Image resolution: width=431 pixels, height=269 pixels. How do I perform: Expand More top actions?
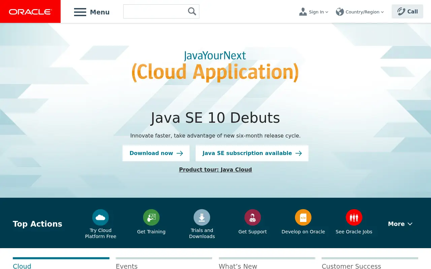pos(400,224)
